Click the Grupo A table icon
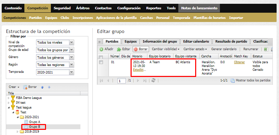This screenshot has width=279, height=135. pyautogui.click(x=26, y=122)
